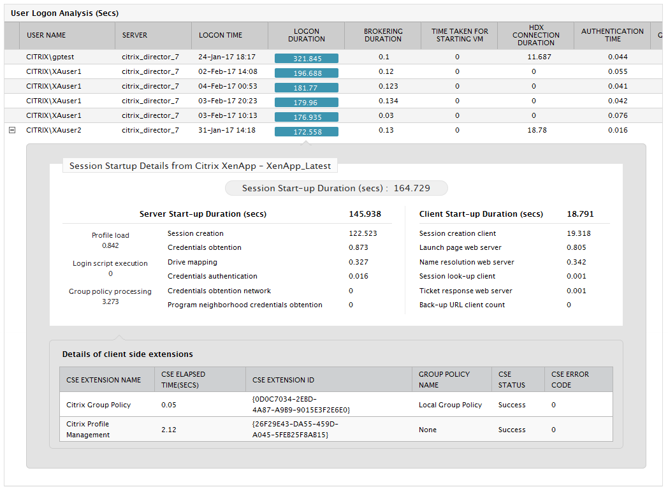Click the Session creation value 122.523
Screen dimensions: 668x487
(363, 233)
